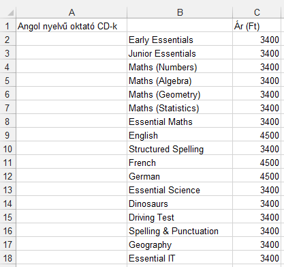Select column B header
Screen dimensions: 284x267
pyautogui.click(x=180, y=12)
